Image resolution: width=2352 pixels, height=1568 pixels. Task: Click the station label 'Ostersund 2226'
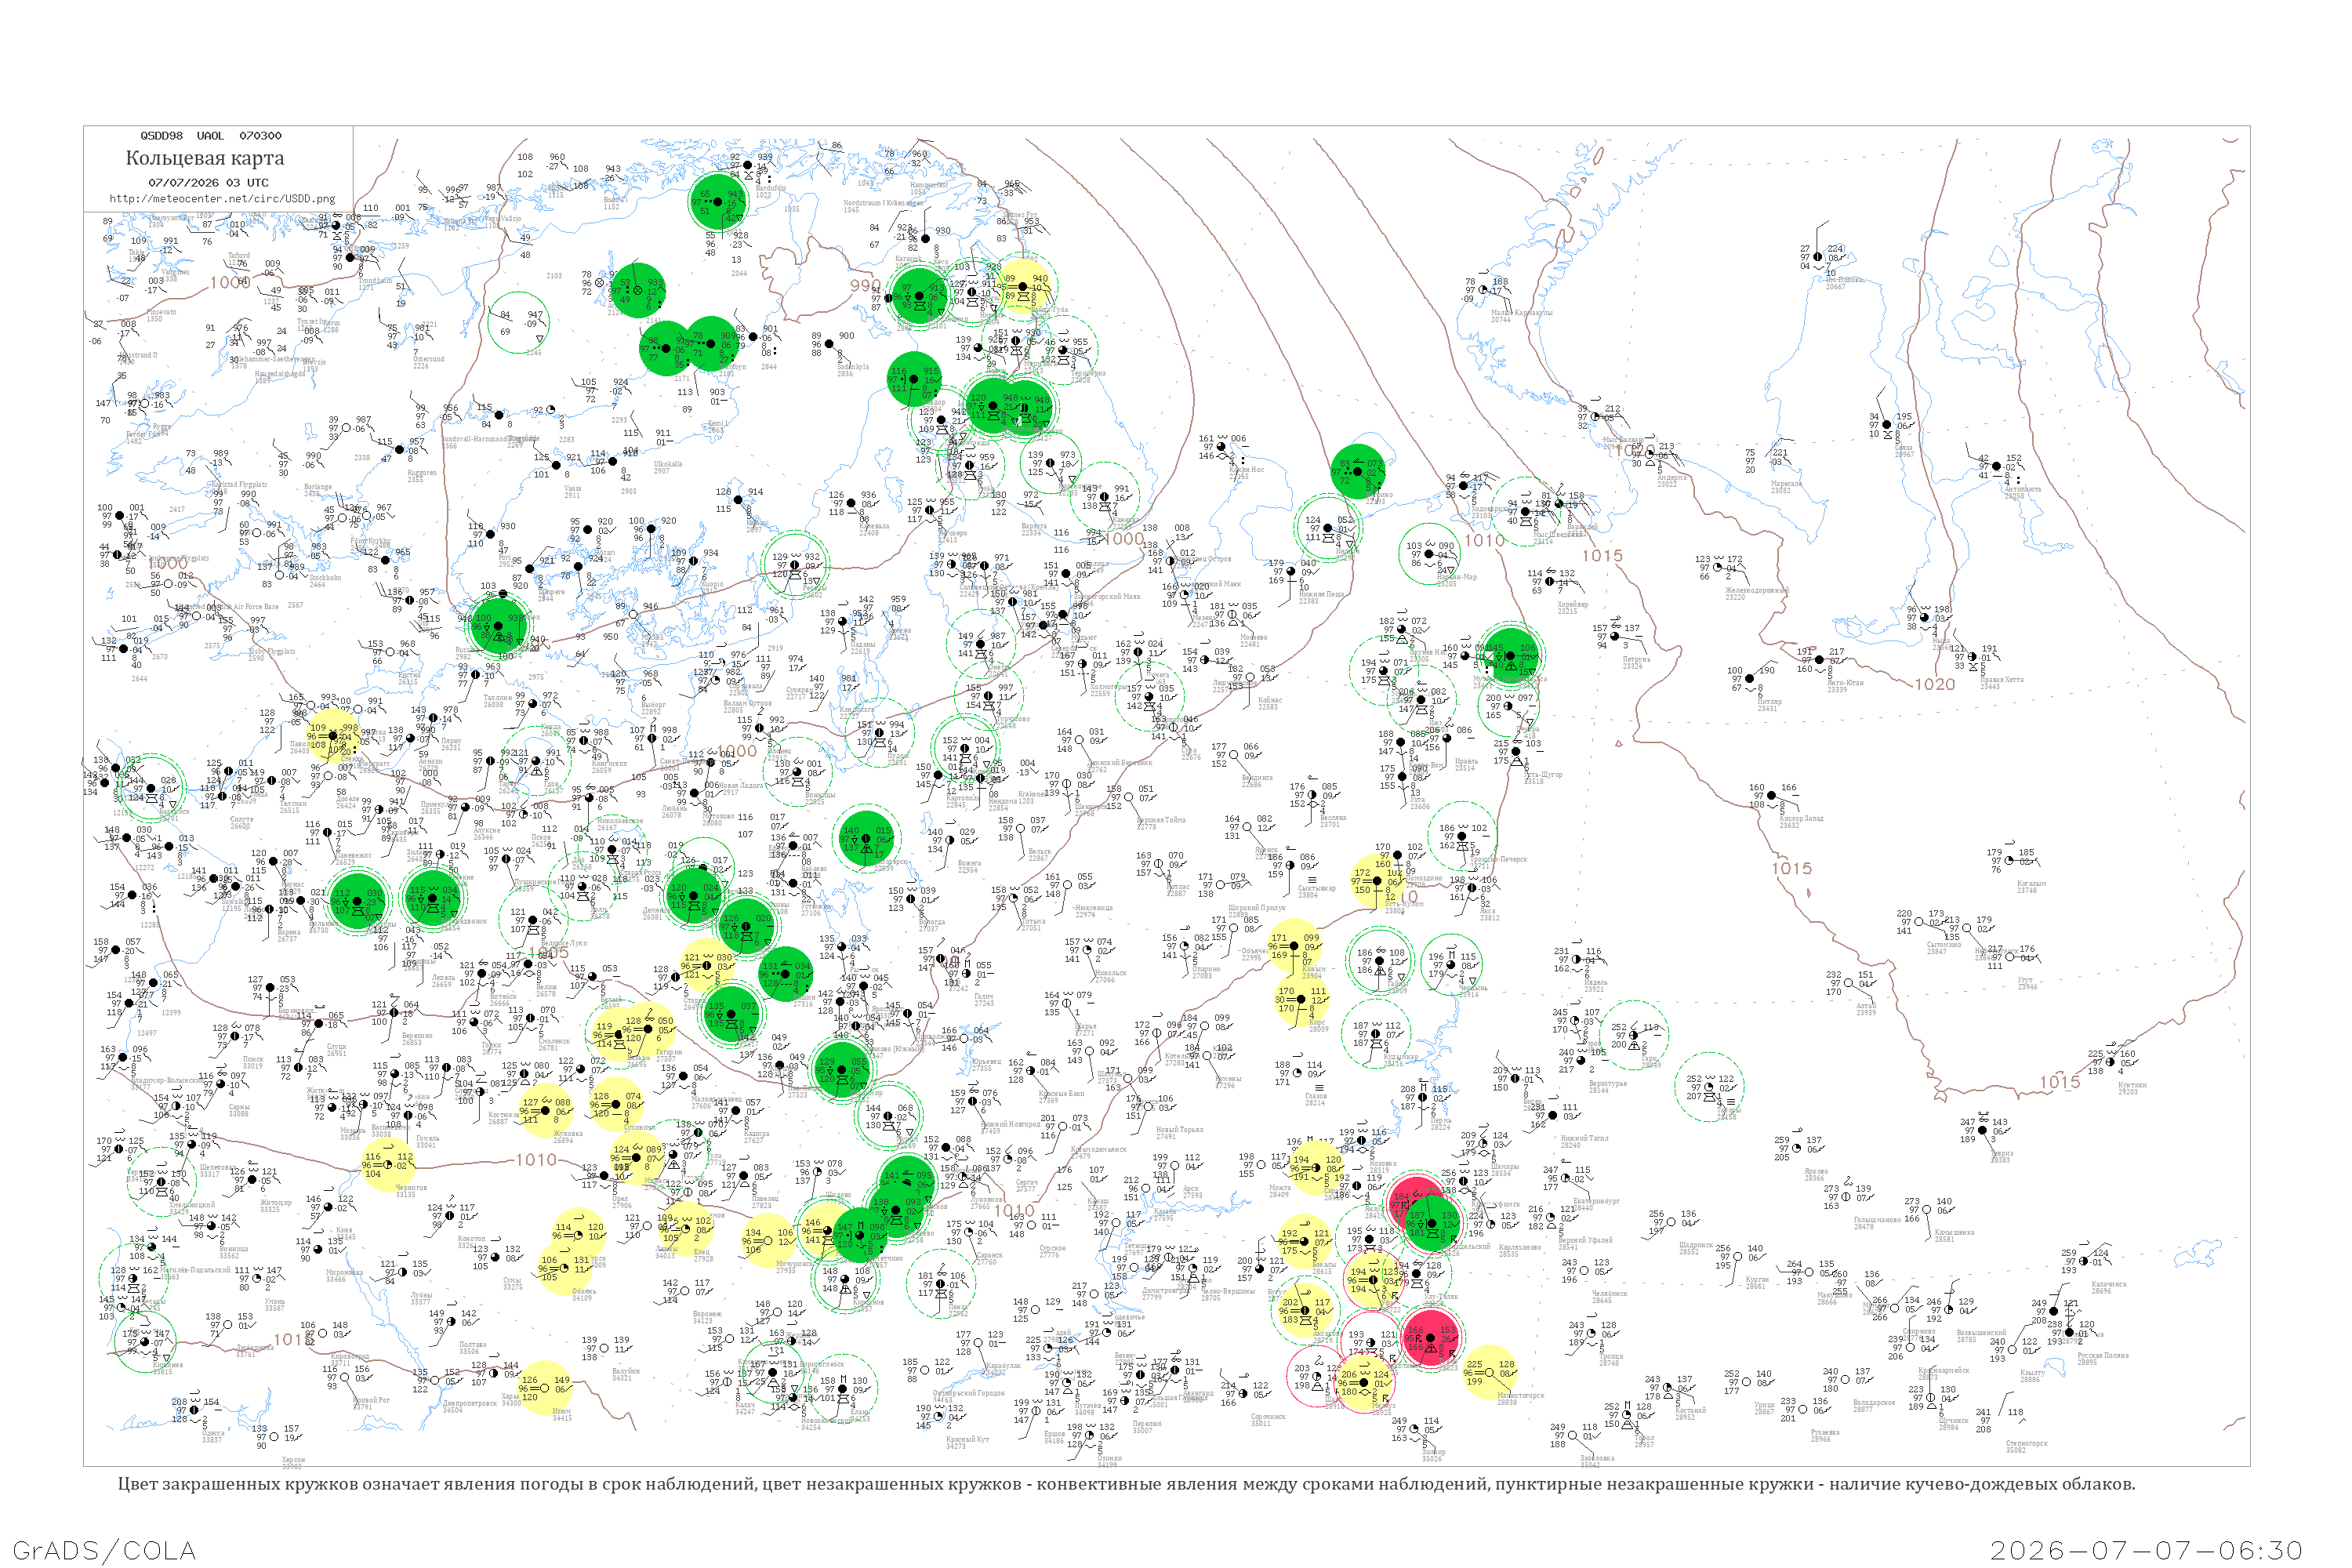click(429, 362)
